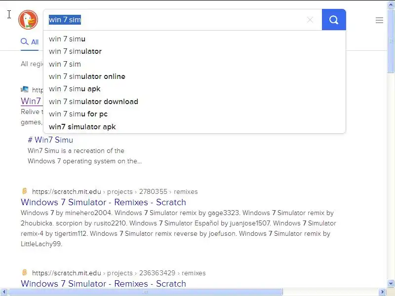Image resolution: width=395 pixels, height=296 pixels.
Task: Choose suggestion 'win 7 simulator'
Action: (195, 51)
